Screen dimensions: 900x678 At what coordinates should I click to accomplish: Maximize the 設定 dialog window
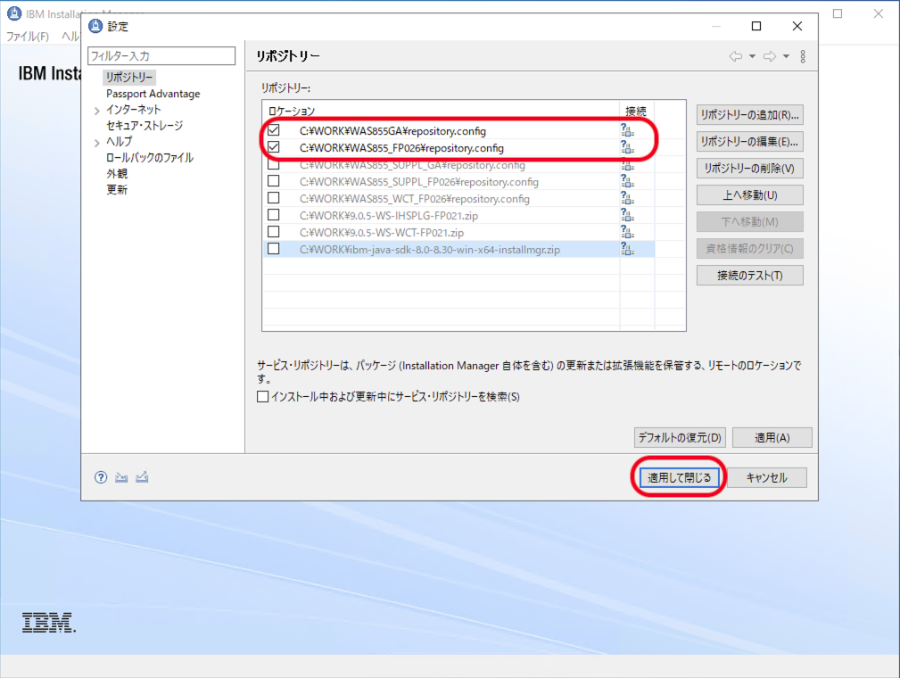(756, 26)
